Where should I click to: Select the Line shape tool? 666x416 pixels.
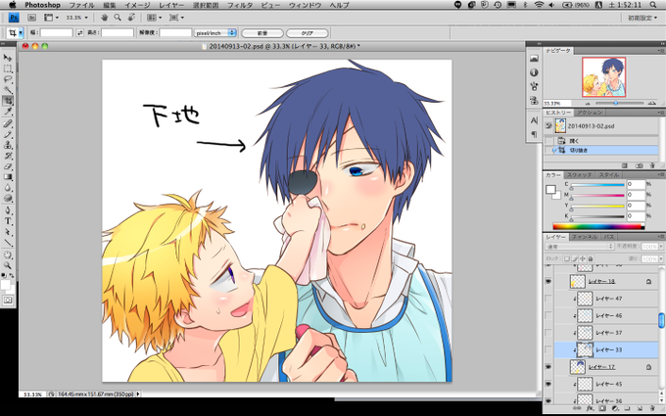pyautogui.click(x=8, y=243)
